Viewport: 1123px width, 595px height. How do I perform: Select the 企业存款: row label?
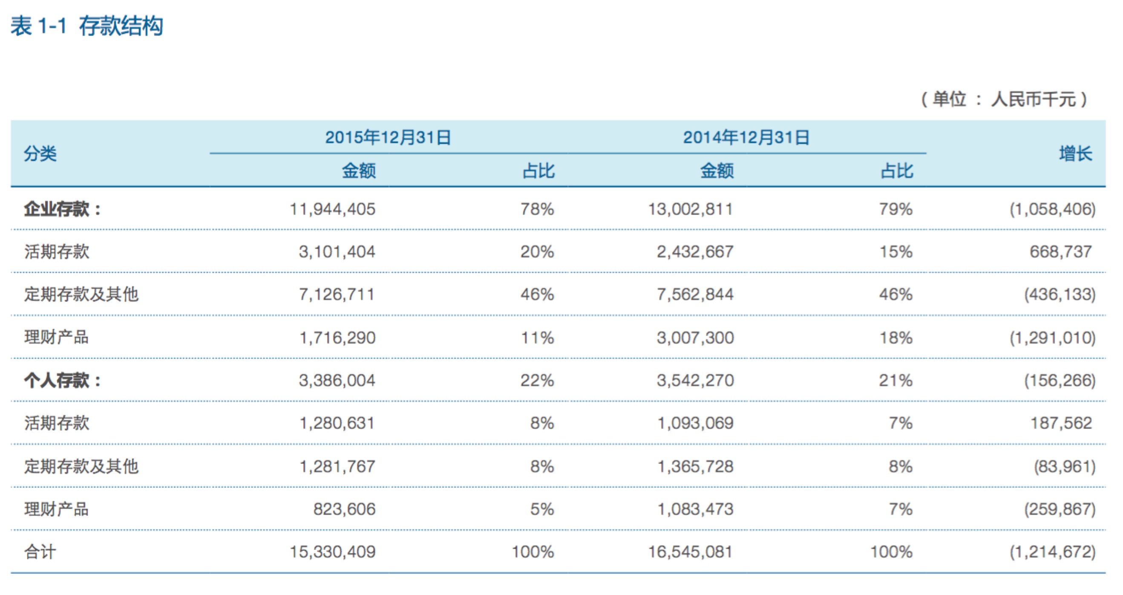click(x=62, y=209)
